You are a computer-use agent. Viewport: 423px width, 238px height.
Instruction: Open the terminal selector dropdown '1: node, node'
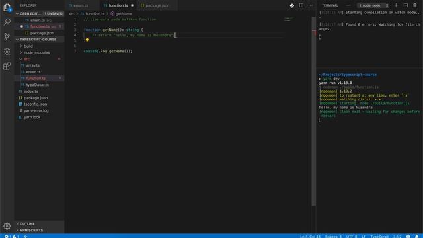[373, 5]
